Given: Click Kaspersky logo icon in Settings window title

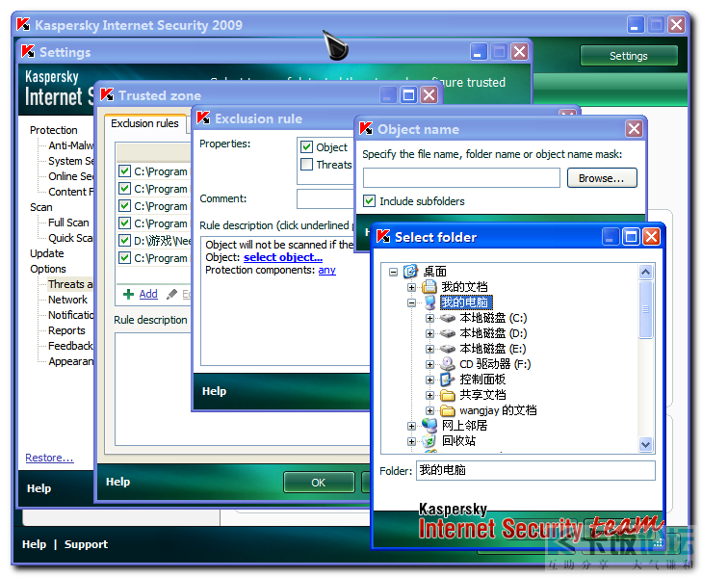Looking at the screenshot, I should pos(28,51).
